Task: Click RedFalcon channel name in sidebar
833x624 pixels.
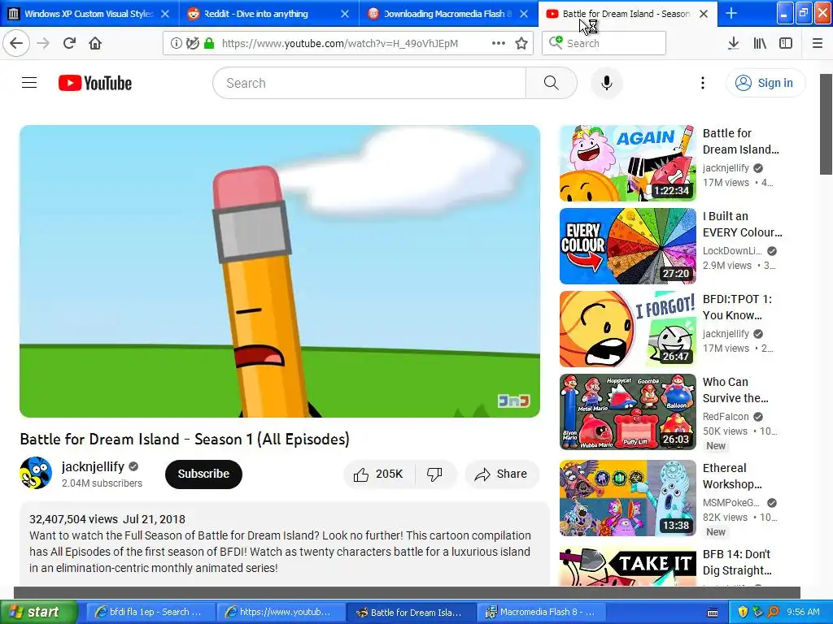Action: [x=726, y=417]
